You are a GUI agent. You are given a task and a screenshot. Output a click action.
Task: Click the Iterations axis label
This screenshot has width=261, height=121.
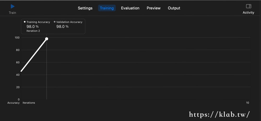(x=29, y=103)
